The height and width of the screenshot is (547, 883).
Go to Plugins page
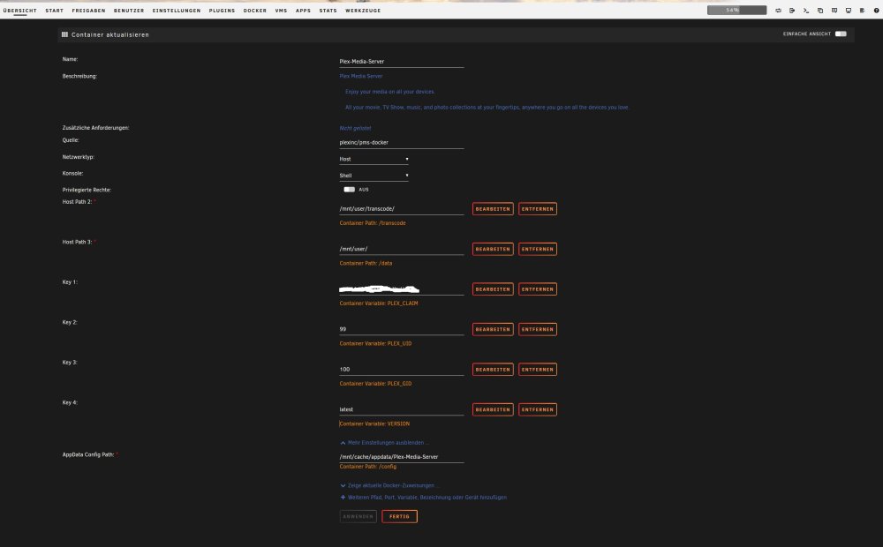coord(222,11)
